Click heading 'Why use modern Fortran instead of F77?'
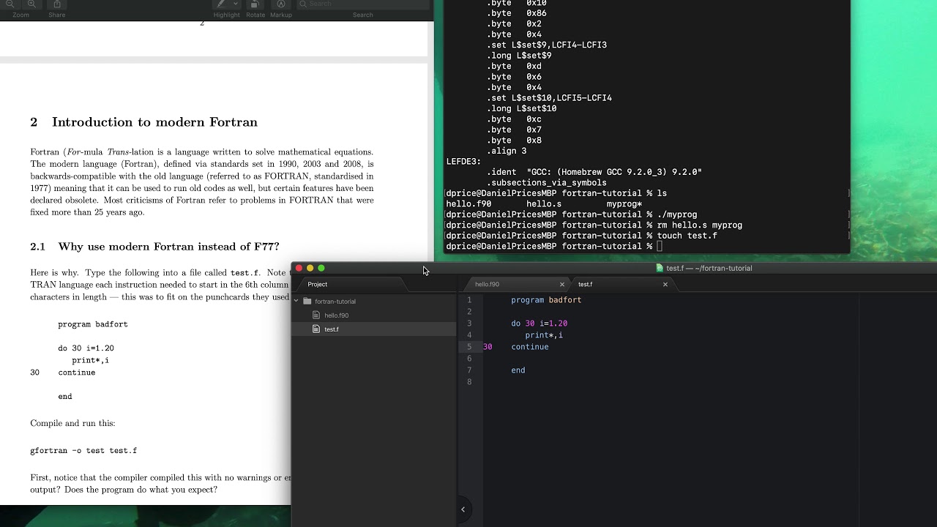This screenshot has height=527, width=937. tap(168, 247)
